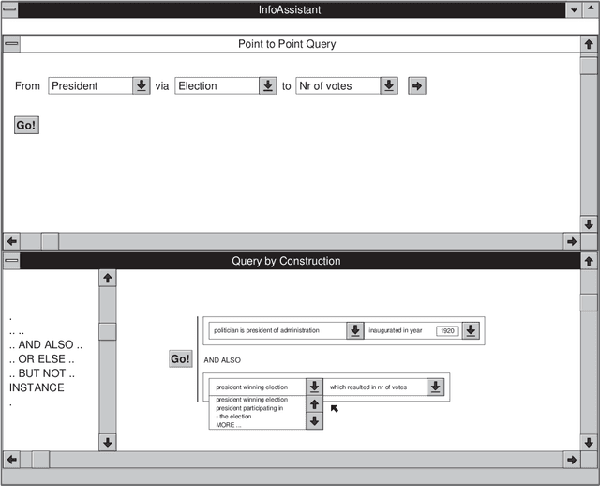Open 'which resulted in nr of votes' dropdown
Image resolution: width=600 pixels, height=486 pixels.
tap(435, 387)
